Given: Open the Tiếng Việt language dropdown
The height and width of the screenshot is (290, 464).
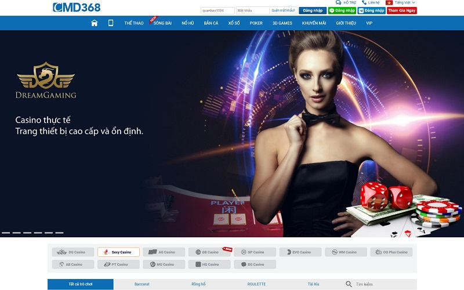Looking at the screenshot, I should click(x=404, y=2).
